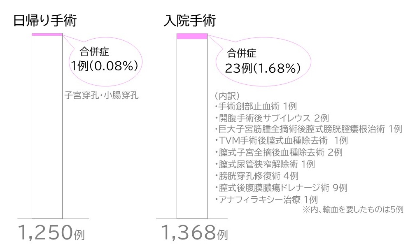Select the 腟式後腹膜膿瘍ドレナージ術 9例 line

point(281,188)
